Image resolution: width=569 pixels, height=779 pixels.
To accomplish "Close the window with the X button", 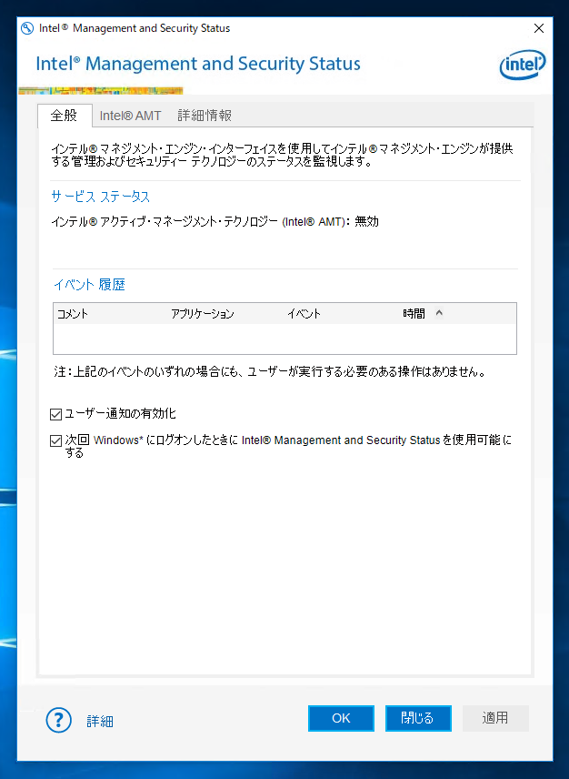I will click(539, 28).
